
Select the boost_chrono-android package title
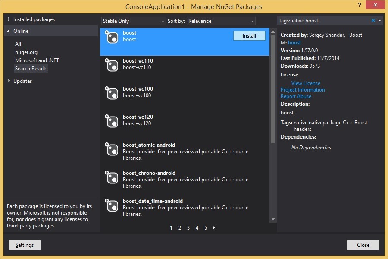tap(149, 173)
